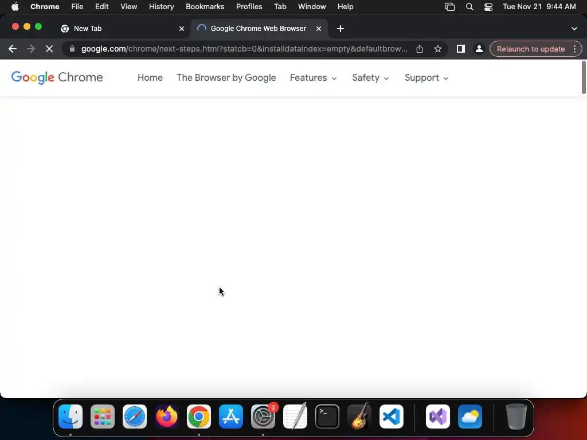Open App Store from the dock
This screenshot has width=587, height=440.
(231, 417)
